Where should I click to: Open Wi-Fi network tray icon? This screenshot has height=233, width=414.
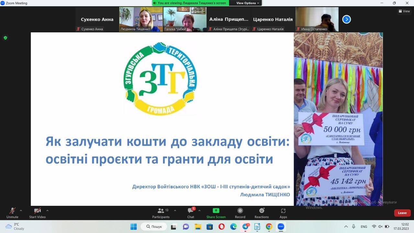374,227
